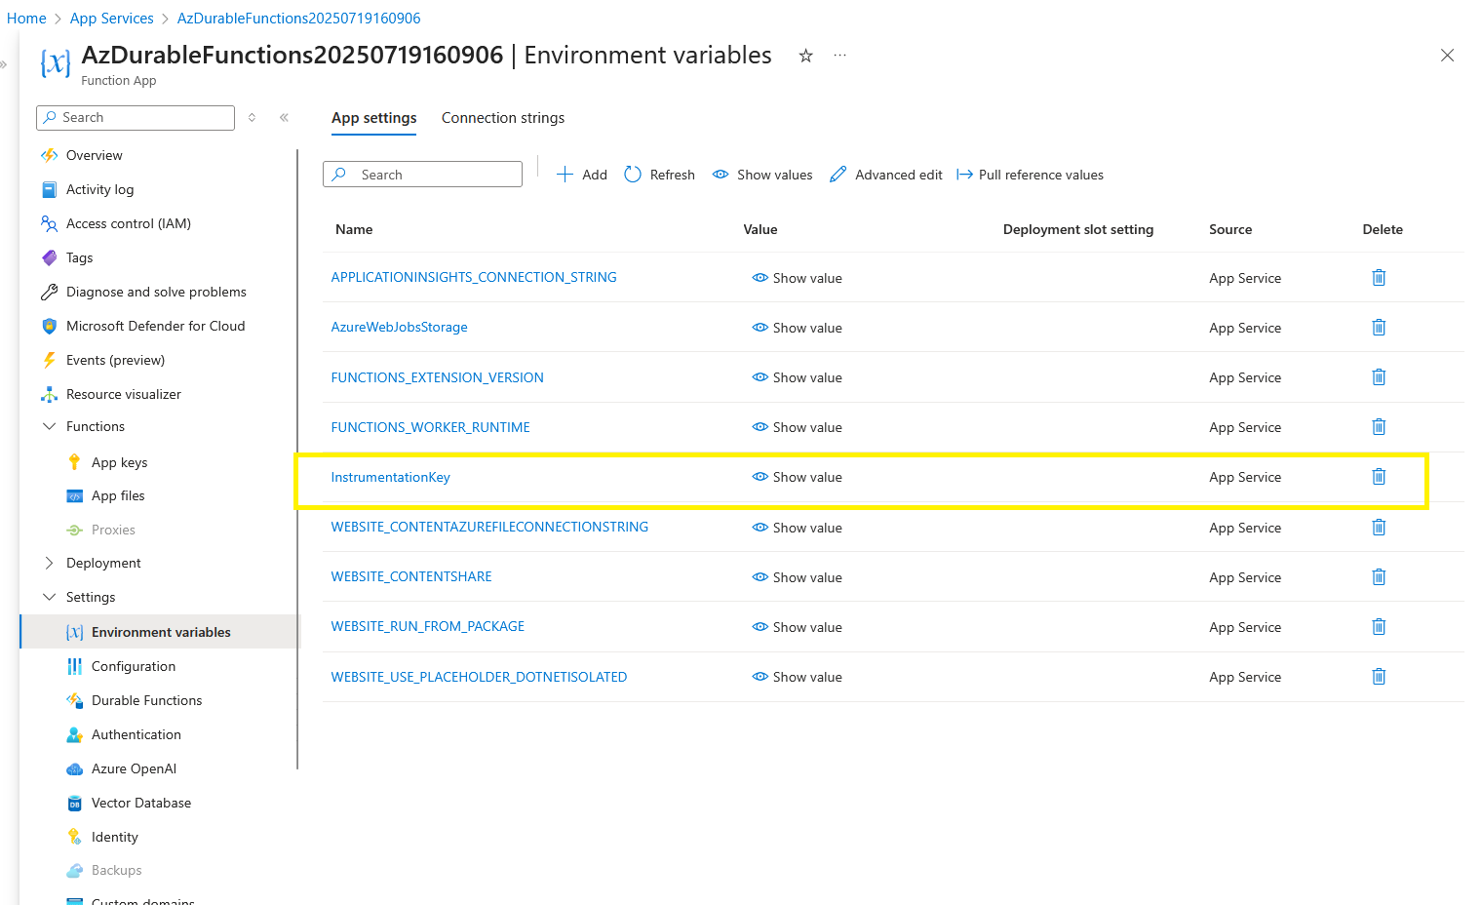Show value of AzureWebJobsStorage
This screenshot has height=905, width=1481.
(797, 328)
